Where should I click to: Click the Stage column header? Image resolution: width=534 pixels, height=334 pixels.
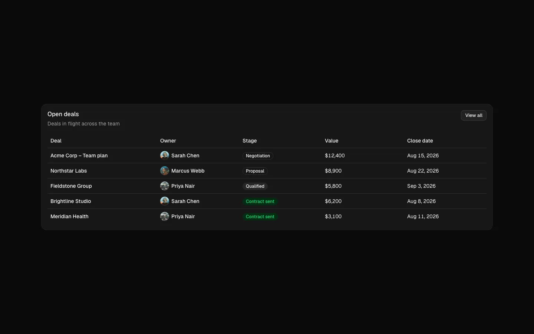pos(250,141)
